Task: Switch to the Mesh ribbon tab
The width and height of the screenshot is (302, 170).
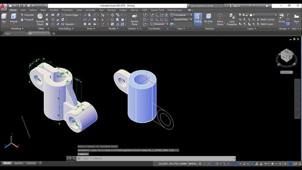Action: point(43,10)
